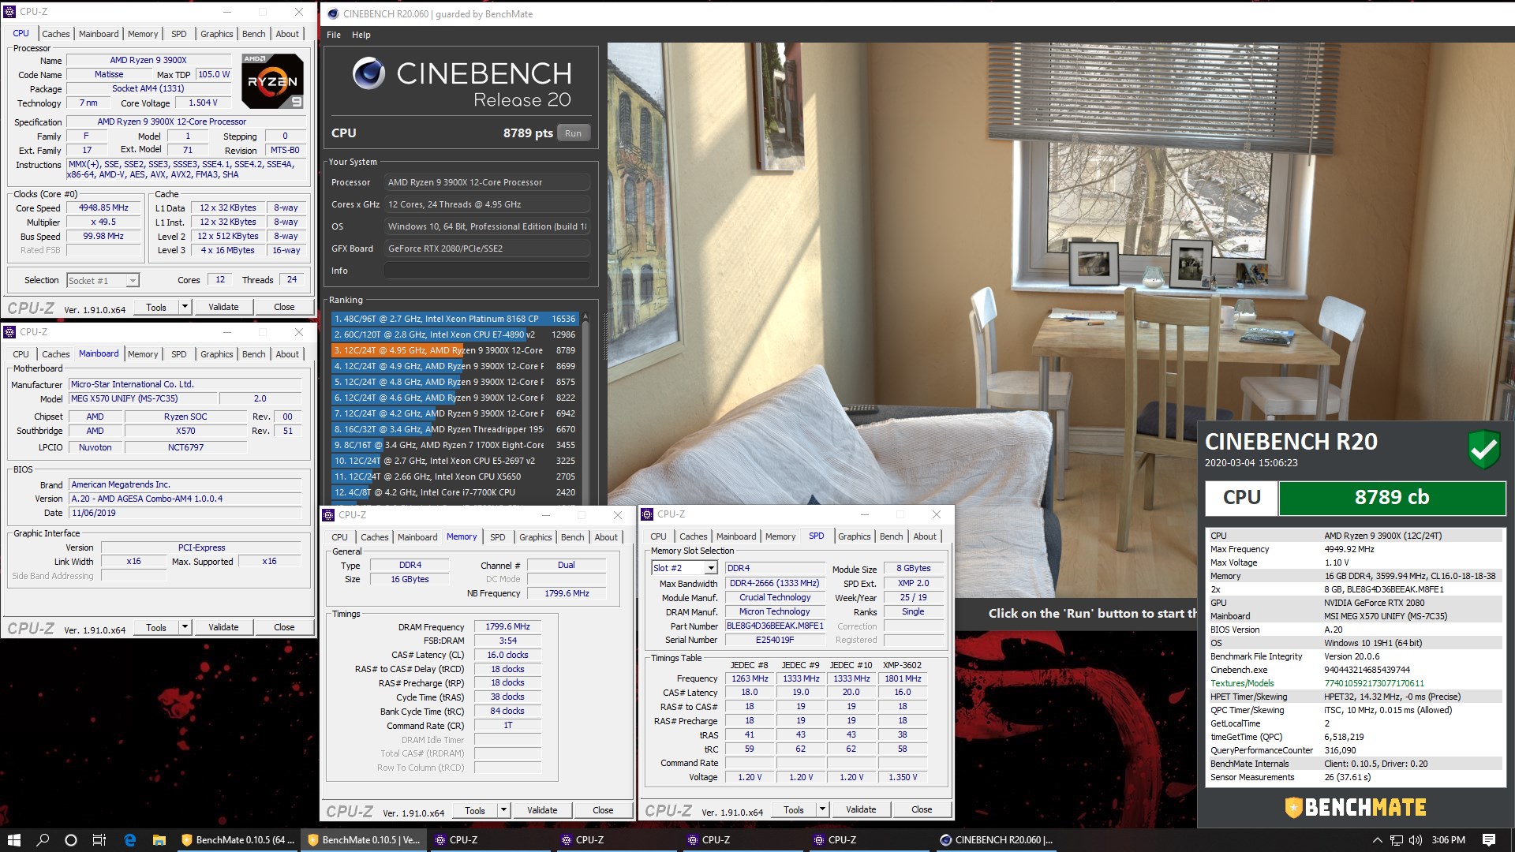Click the XMP-3602 column header in timings table
The height and width of the screenshot is (852, 1515).
click(902, 665)
